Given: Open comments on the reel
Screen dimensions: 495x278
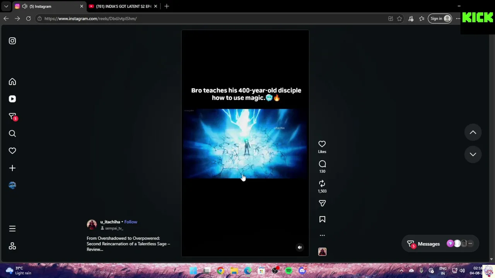Looking at the screenshot, I should point(322,164).
